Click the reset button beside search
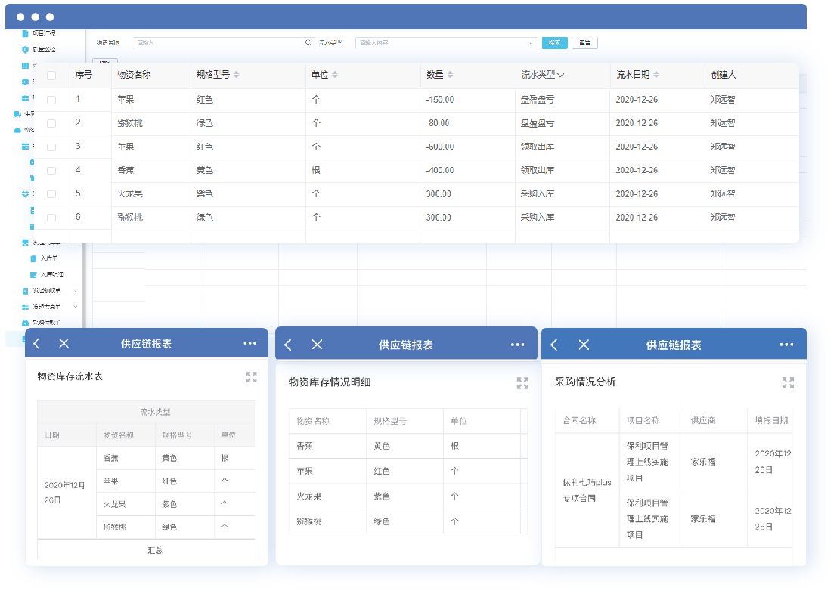Viewport: 840px width, 597px height. 584,43
